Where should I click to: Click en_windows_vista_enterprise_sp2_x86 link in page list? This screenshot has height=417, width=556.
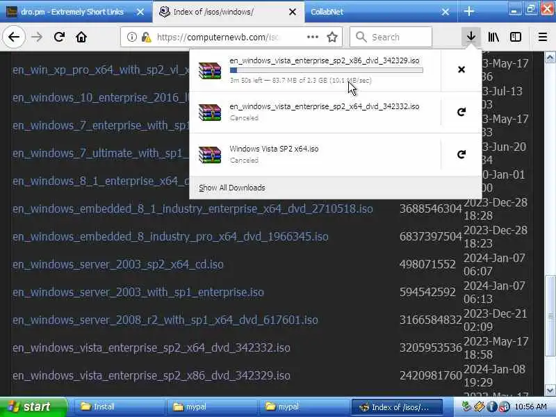152,375
